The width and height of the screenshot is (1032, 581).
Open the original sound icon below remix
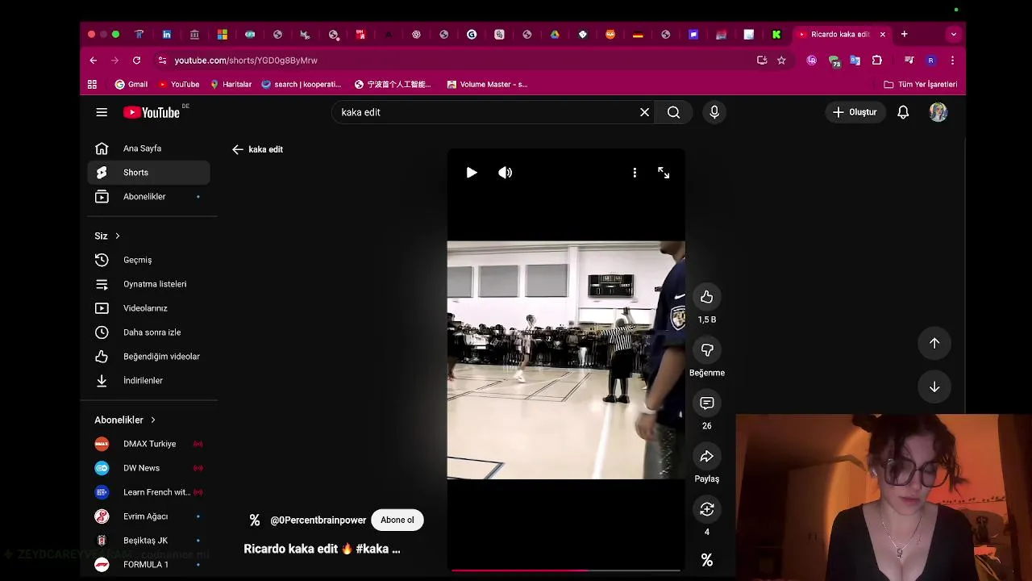click(707, 560)
